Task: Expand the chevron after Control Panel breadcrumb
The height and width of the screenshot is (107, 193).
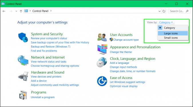Action: click(x=51, y=11)
